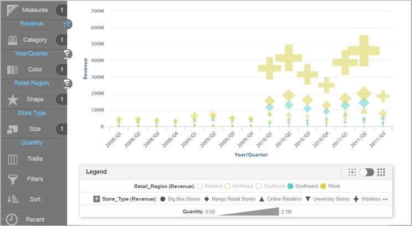Open the Recent clock icon

click(x=13, y=219)
